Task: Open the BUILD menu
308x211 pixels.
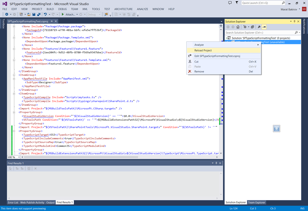Action: coord(50,9)
